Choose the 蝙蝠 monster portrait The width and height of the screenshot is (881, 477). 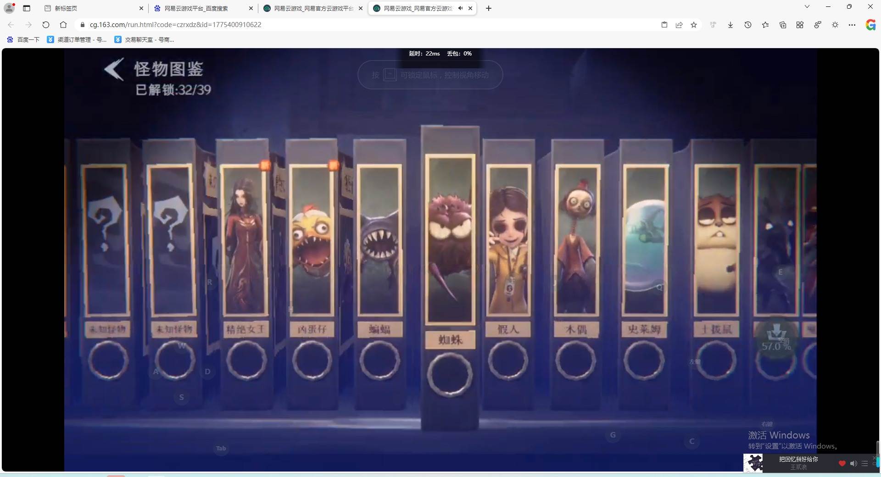click(379, 240)
